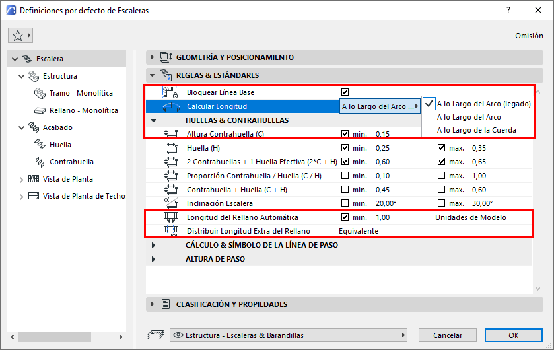Toggle Huella (H) max checkbox

[x=441, y=148]
